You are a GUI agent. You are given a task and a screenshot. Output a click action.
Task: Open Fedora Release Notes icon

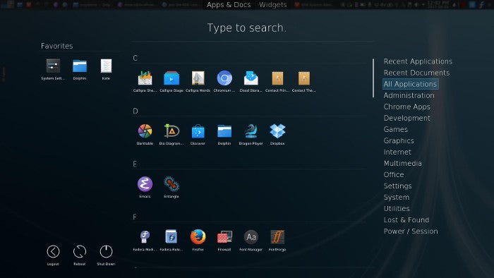(171, 240)
